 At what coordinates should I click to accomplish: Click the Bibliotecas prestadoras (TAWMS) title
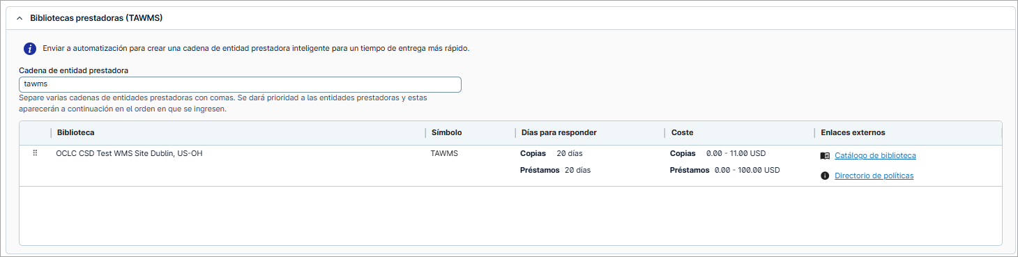point(96,18)
